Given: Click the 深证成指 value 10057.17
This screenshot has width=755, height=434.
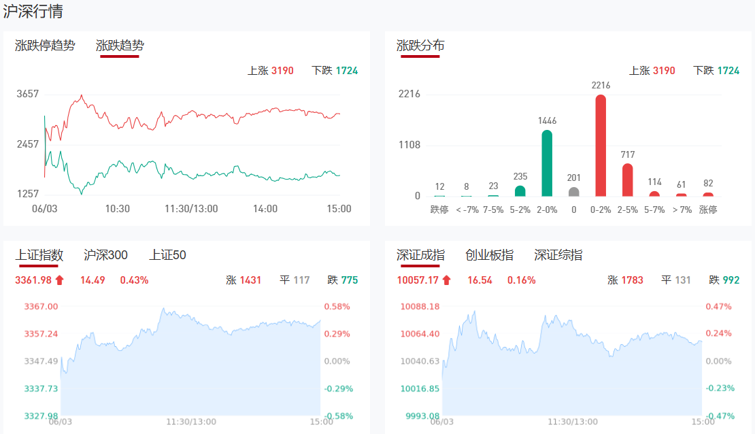Looking at the screenshot, I should (418, 280).
